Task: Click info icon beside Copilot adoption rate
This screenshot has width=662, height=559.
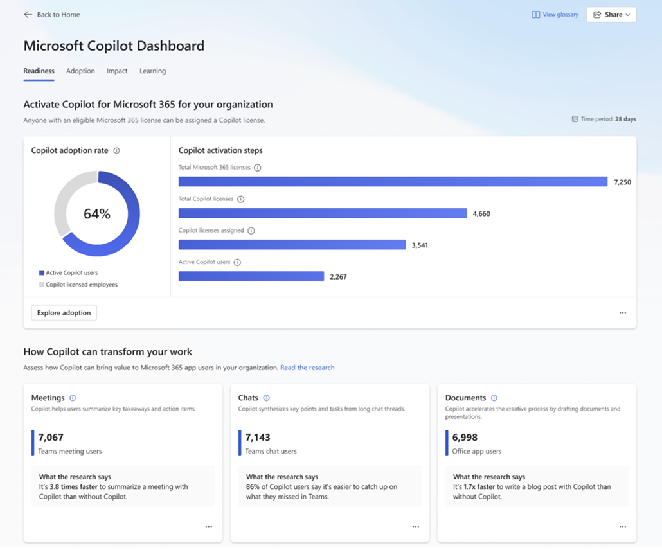Action: point(116,150)
